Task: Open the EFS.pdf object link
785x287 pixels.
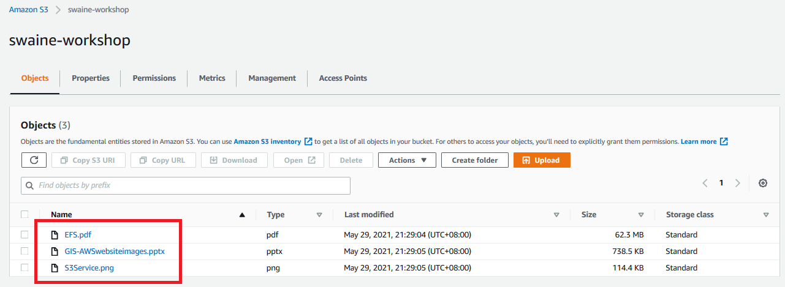Action: pyautogui.click(x=78, y=234)
